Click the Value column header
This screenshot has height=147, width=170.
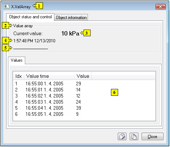[x=83, y=76]
